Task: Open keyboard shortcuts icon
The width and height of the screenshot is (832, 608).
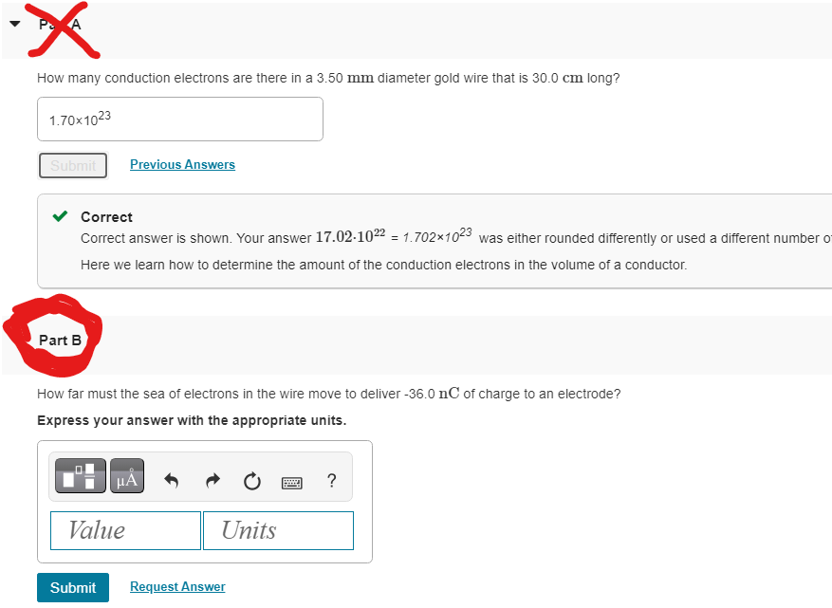Action: tap(292, 483)
